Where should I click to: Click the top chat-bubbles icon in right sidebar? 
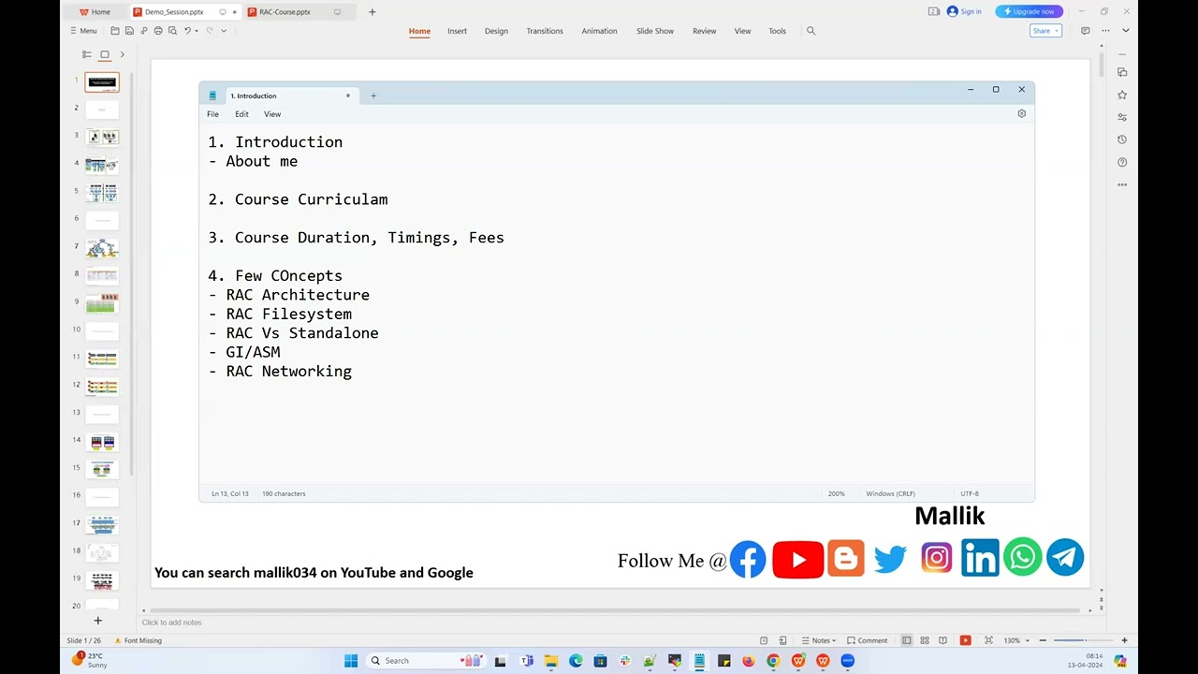(x=1122, y=72)
